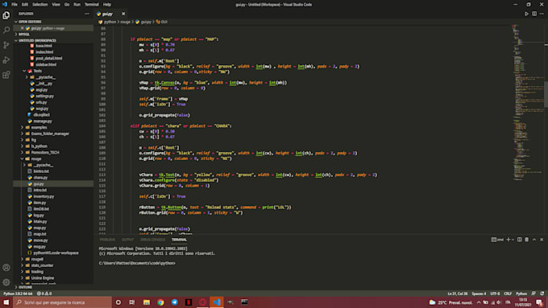This screenshot has height=308, width=548.
Task: Click the Windows taskbar search box
Action: coord(62,302)
